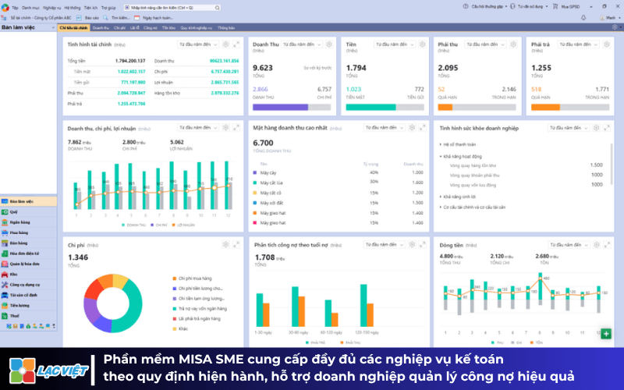Click the Tiền teal progress bar
Screen dimensions: 624x390
[370, 107]
